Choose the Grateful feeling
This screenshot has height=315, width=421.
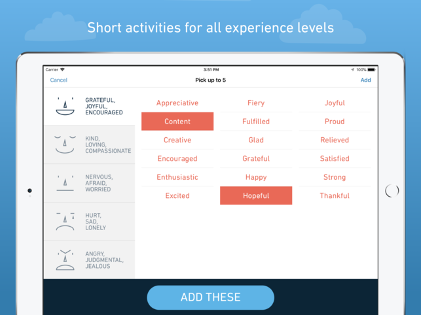(256, 158)
